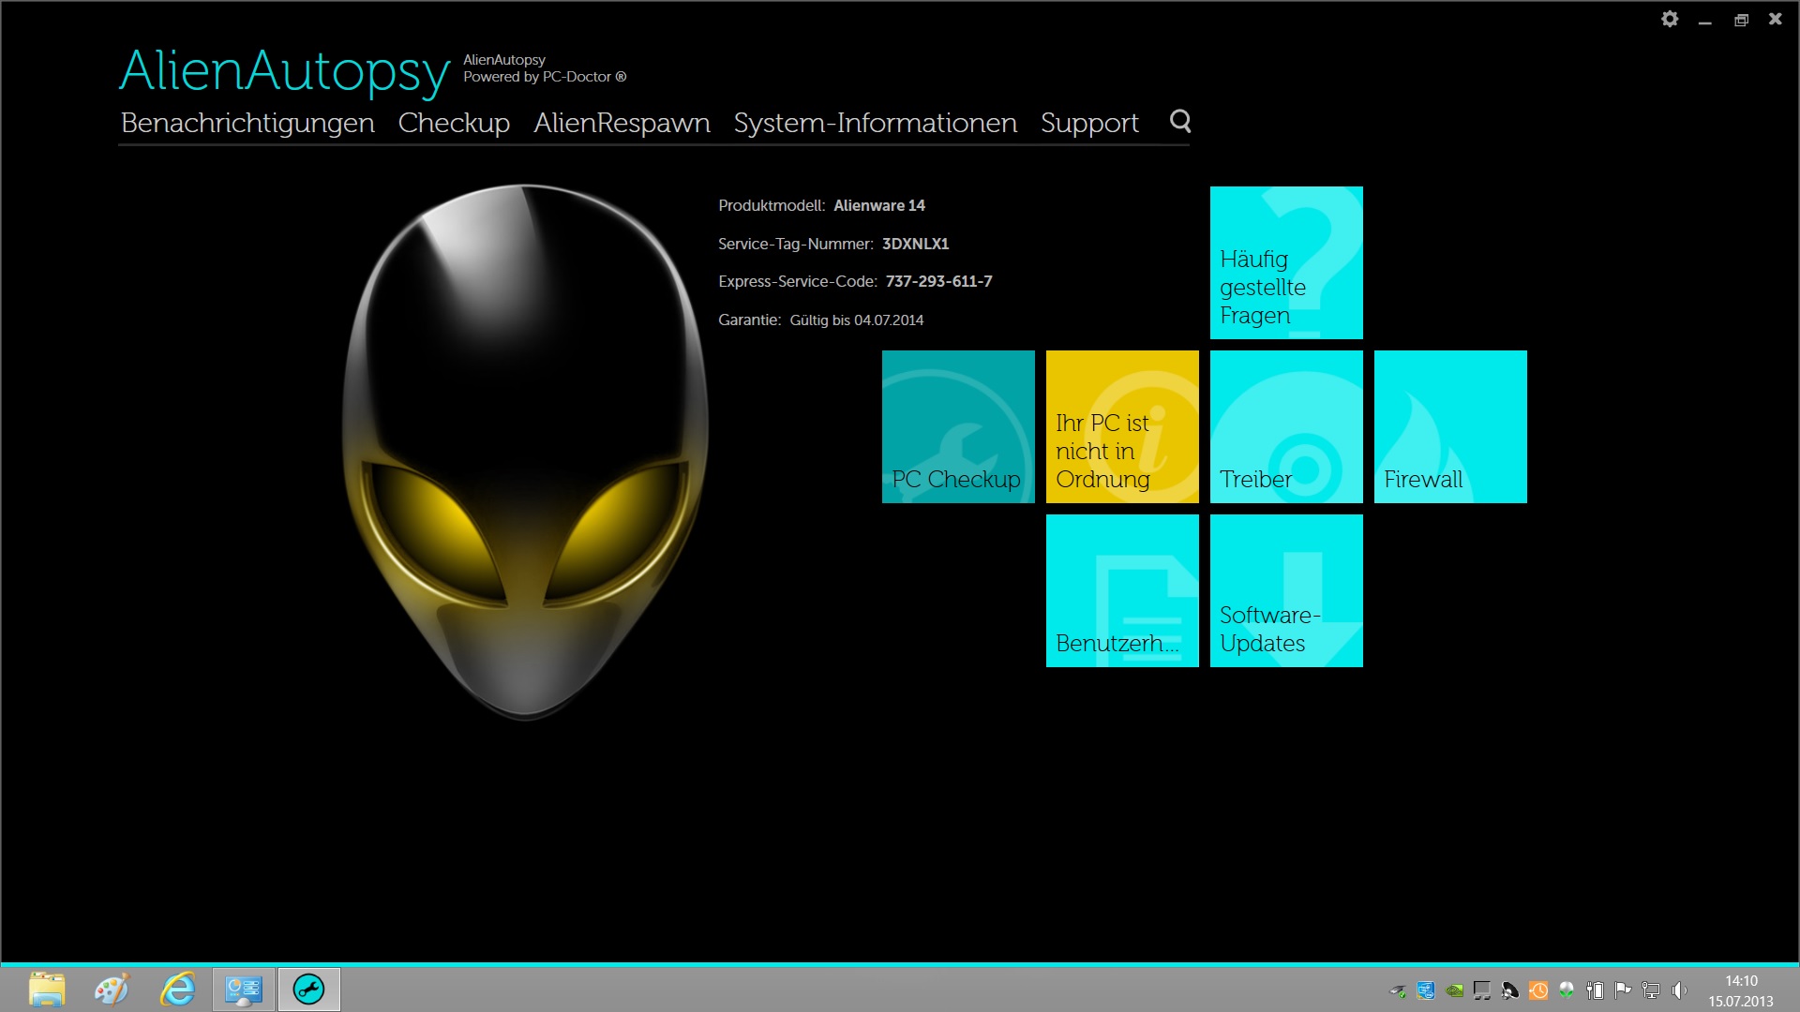
Task: Open the Support menu
Action: [x=1089, y=123]
